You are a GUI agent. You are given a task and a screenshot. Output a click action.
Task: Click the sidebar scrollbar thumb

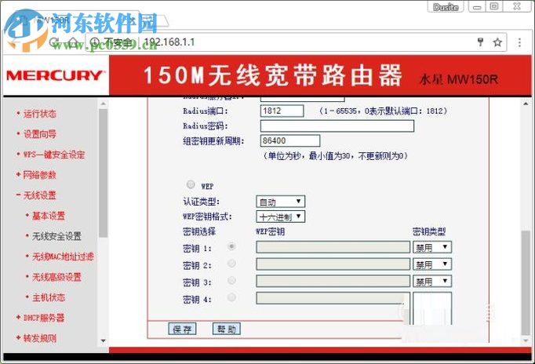coord(103,173)
